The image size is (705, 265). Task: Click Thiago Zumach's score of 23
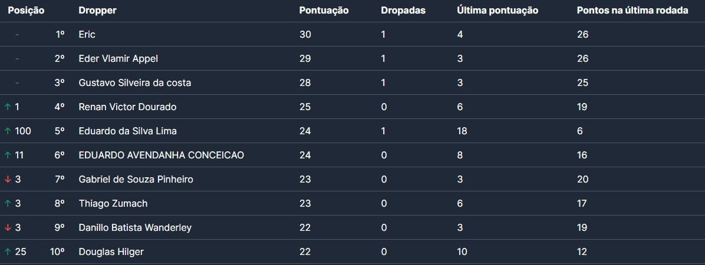coord(305,204)
